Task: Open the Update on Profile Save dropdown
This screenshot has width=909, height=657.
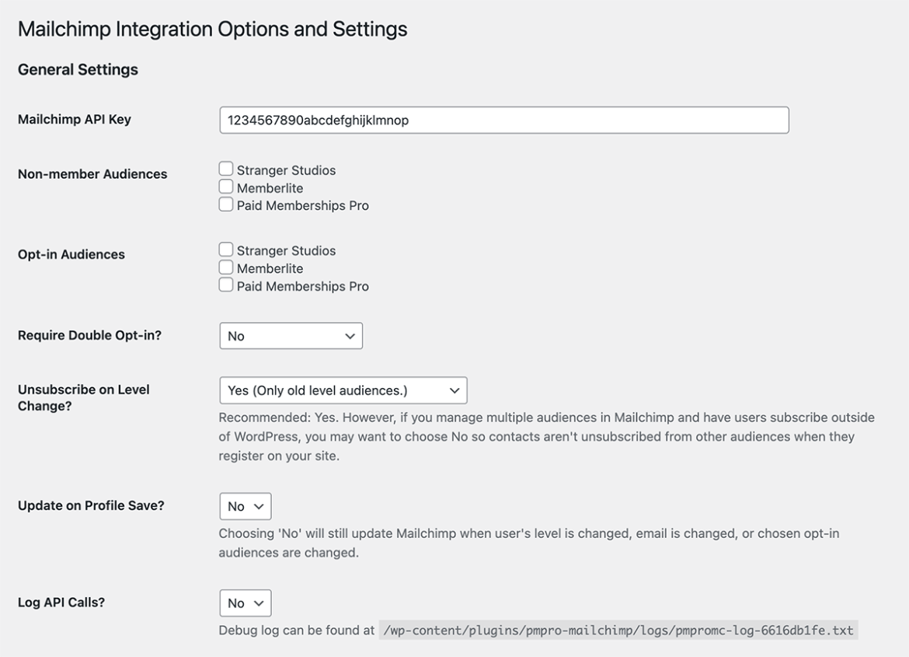Action: point(246,507)
